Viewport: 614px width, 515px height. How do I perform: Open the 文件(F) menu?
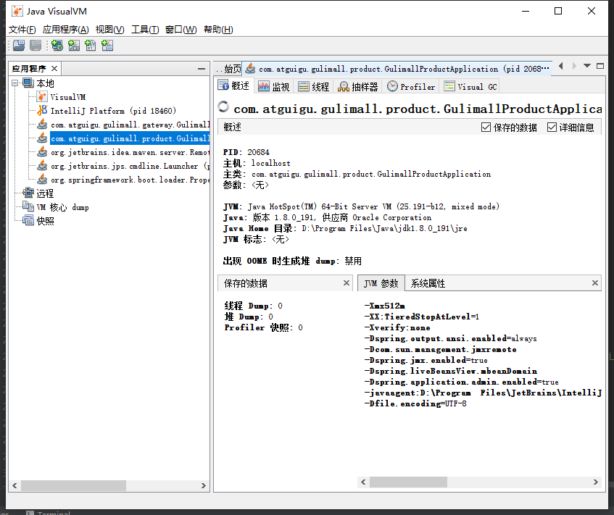tap(22, 30)
